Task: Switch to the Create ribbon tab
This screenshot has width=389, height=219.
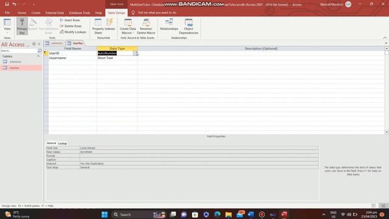Action: [36, 13]
